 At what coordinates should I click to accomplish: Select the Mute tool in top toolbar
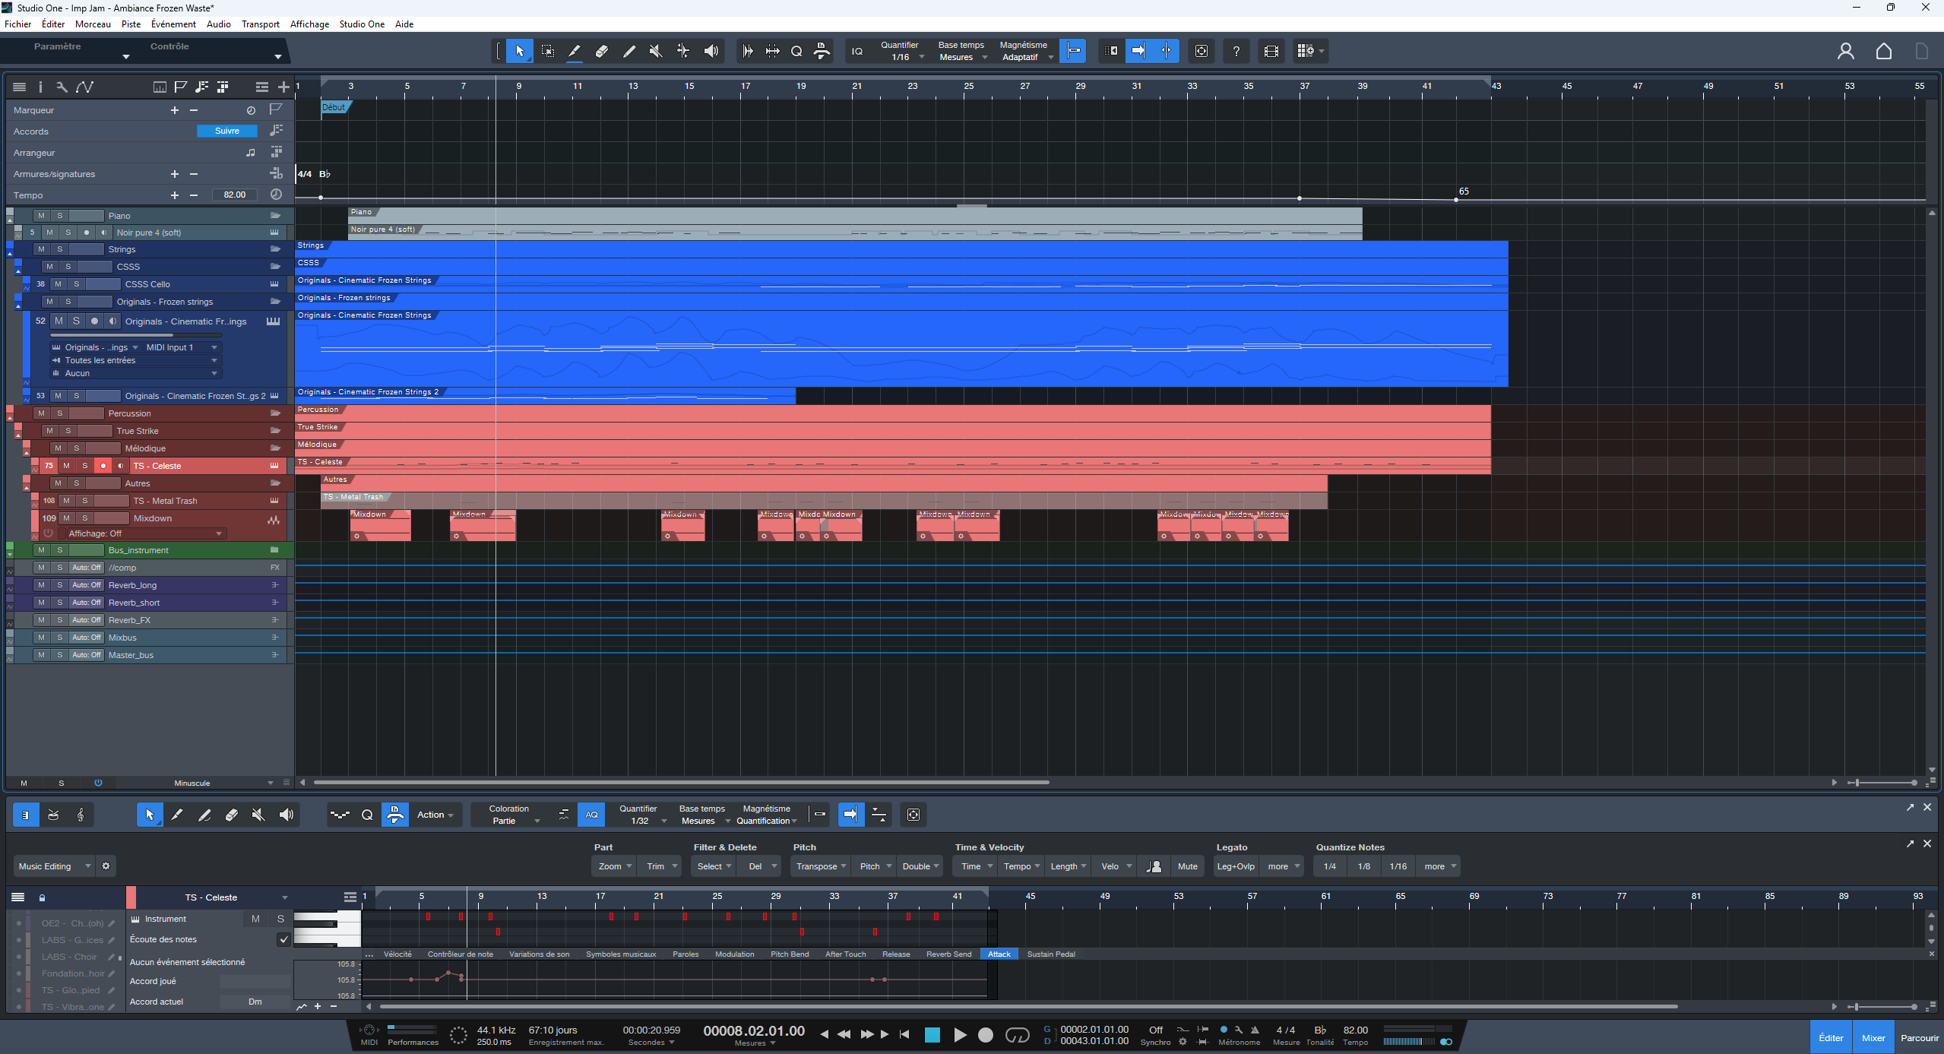pos(655,51)
